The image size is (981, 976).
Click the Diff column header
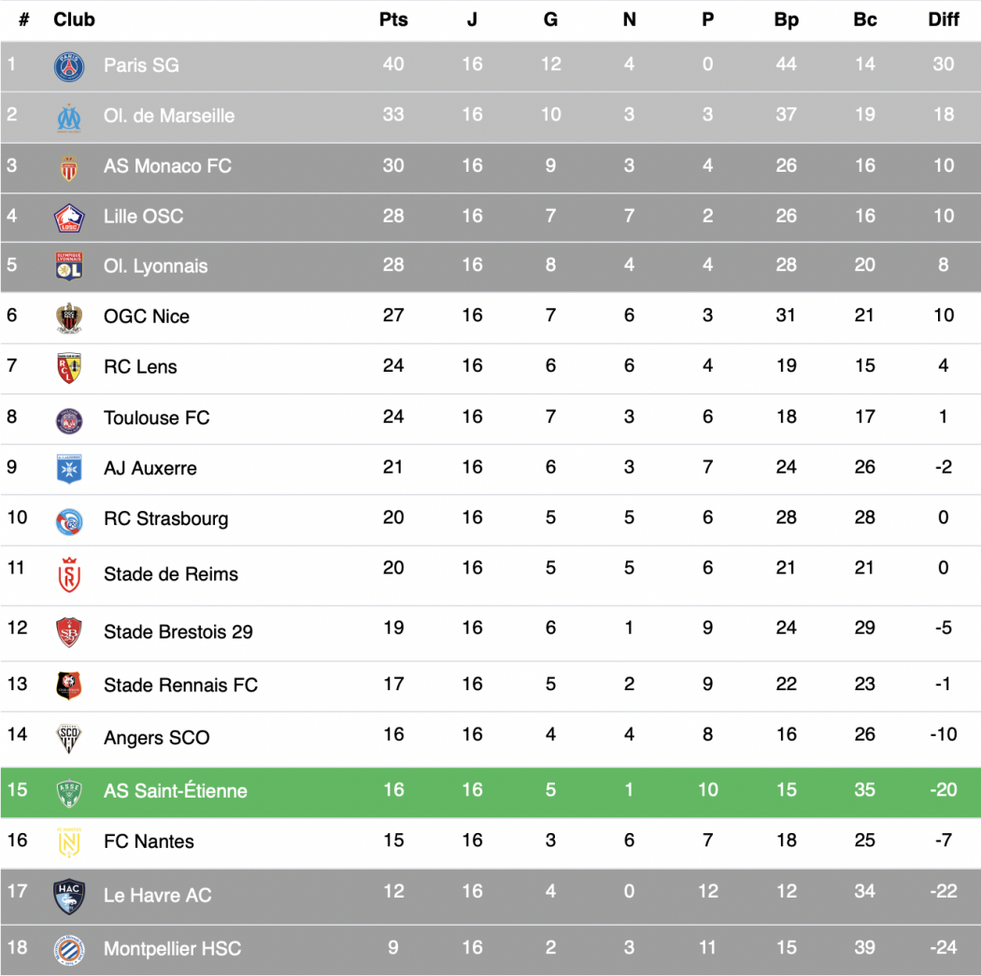944,20
